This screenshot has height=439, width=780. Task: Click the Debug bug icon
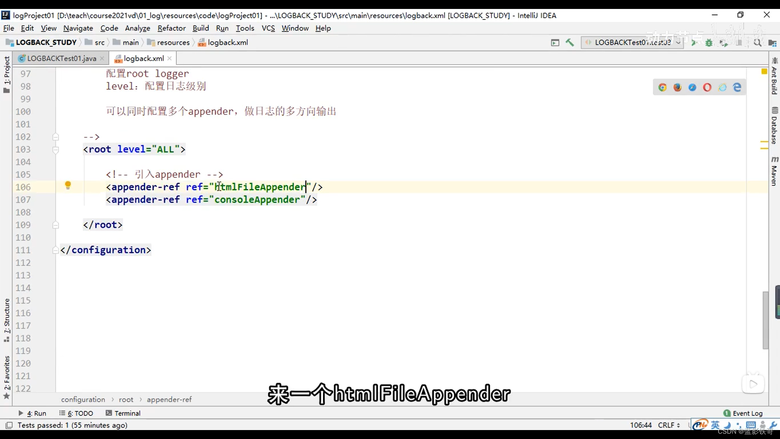(709, 43)
